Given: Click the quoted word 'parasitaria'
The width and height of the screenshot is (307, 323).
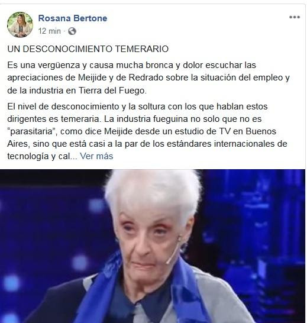Looking at the screenshot, I should 32,131.
